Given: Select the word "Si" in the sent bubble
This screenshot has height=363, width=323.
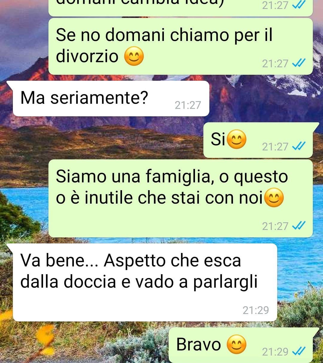Looking at the screenshot, I should click(x=218, y=139).
